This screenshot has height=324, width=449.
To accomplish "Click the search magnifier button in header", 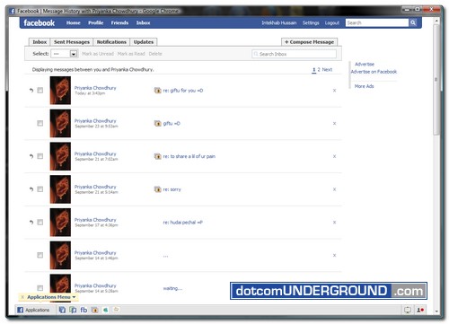I will tap(413, 22).
